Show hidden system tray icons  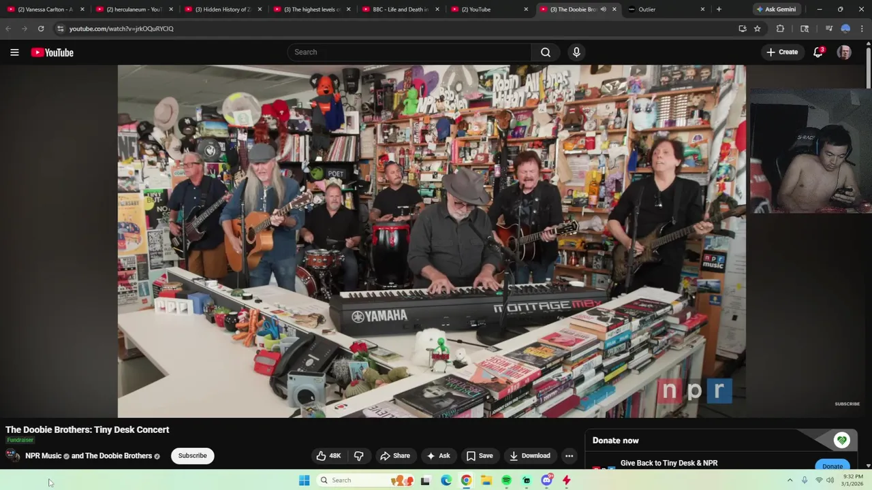pyautogui.click(x=790, y=480)
